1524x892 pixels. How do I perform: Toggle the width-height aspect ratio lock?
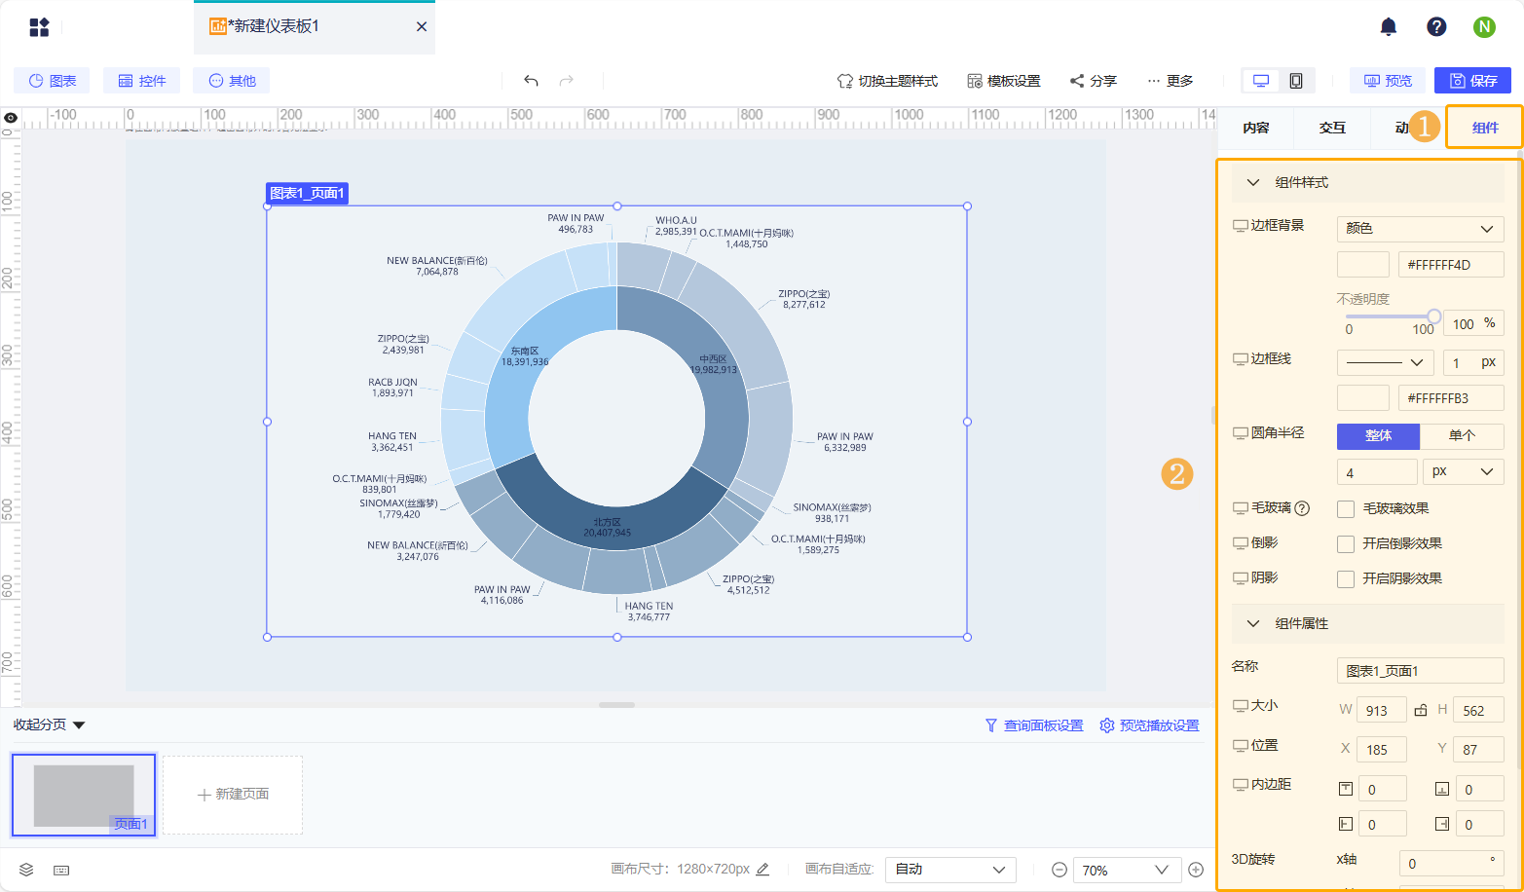click(1421, 711)
